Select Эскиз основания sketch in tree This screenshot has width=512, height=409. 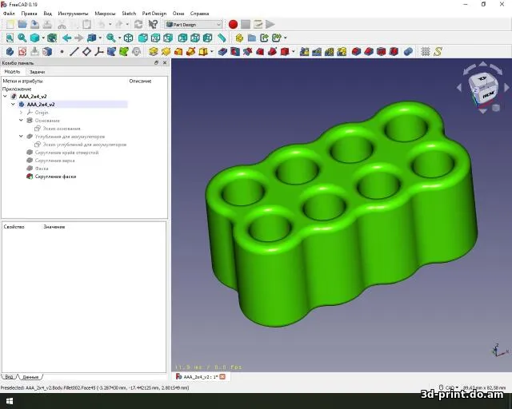[62, 129]
